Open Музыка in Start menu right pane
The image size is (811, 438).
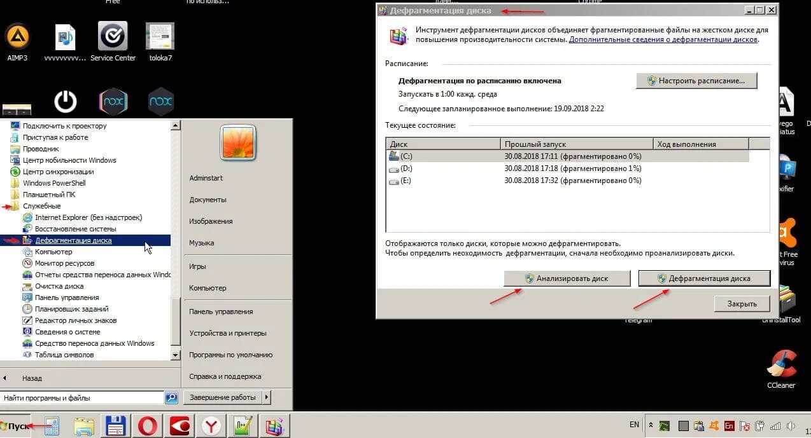201,243
